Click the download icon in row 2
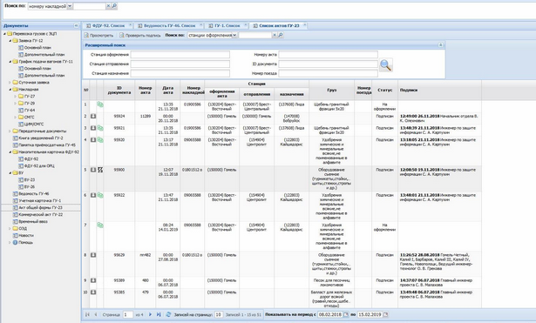Image resolution: width=536 pixels, height=323 pixels. 93,116
